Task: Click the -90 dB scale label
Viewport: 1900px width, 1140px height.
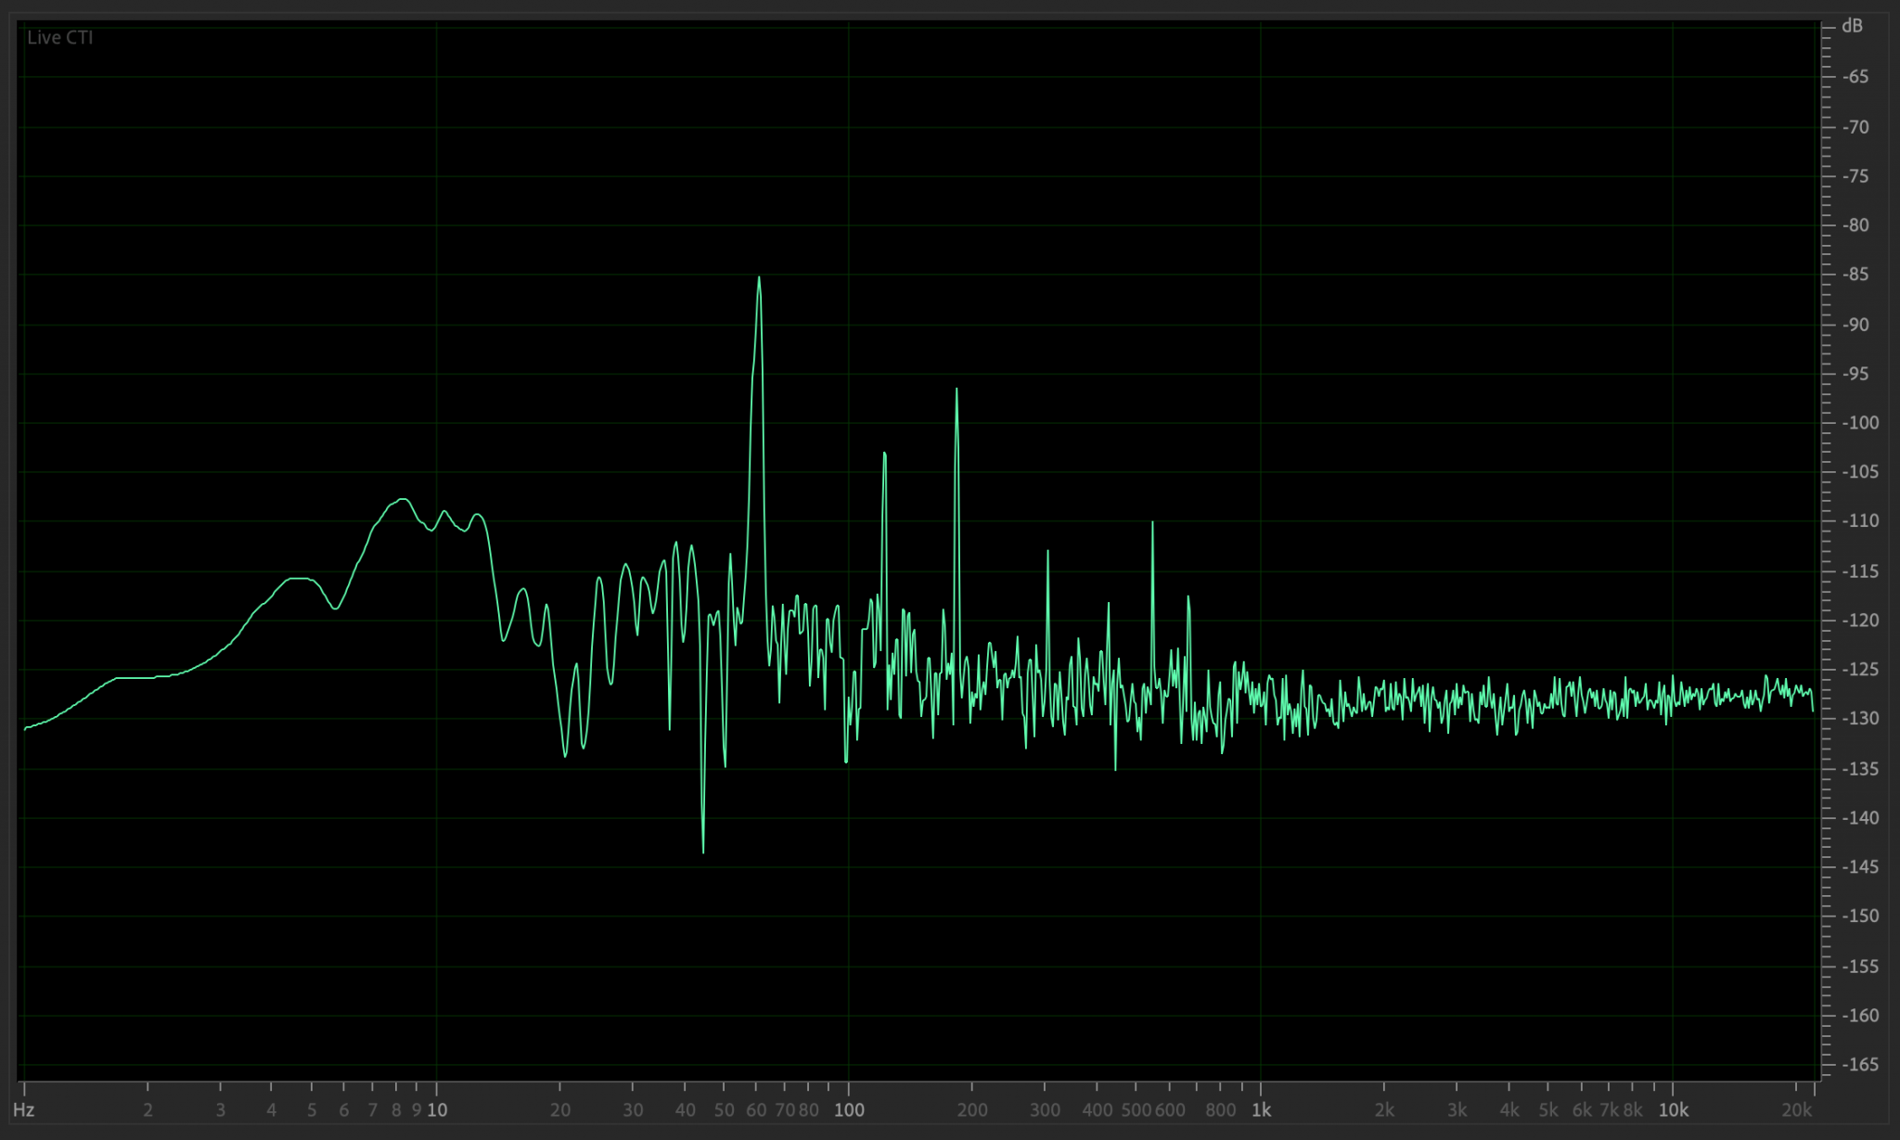Action: (x=1855, y=325)
